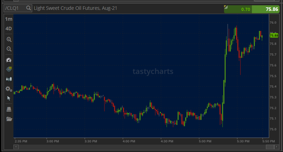This screenshot has height=152, width=283.
Task: Click the horizontal scrollbar thumb
Action: (270, 147)
